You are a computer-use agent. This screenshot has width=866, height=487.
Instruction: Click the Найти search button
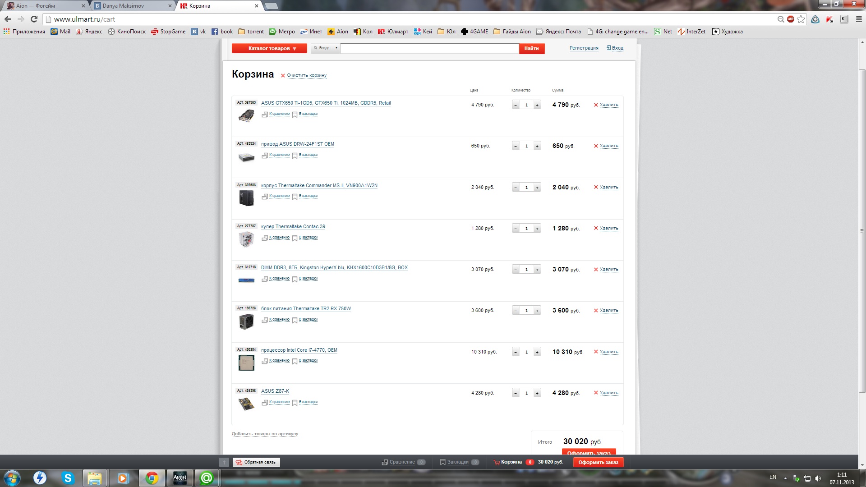[531, 48]
